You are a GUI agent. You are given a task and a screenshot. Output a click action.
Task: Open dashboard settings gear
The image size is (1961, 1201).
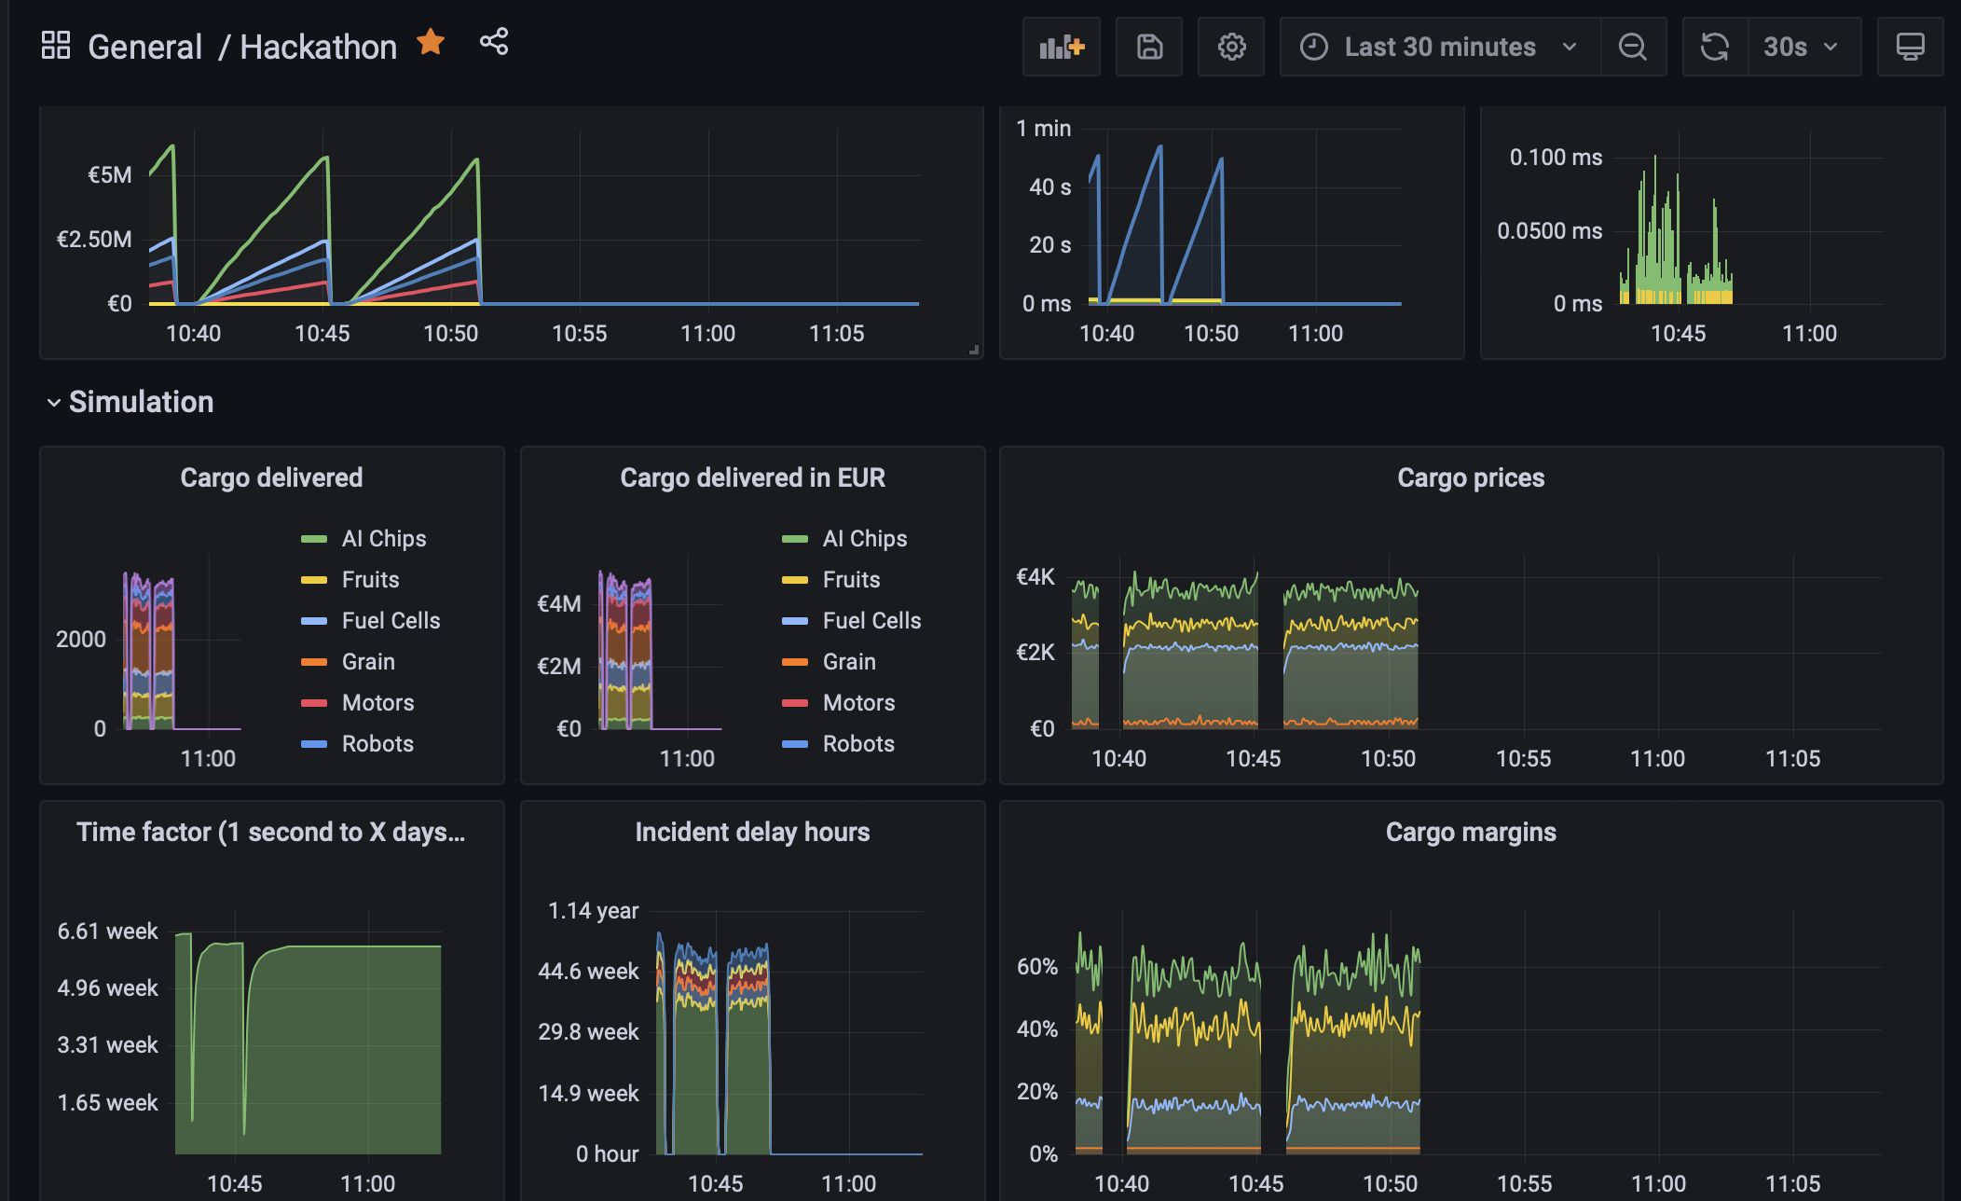pos(1231,47)
